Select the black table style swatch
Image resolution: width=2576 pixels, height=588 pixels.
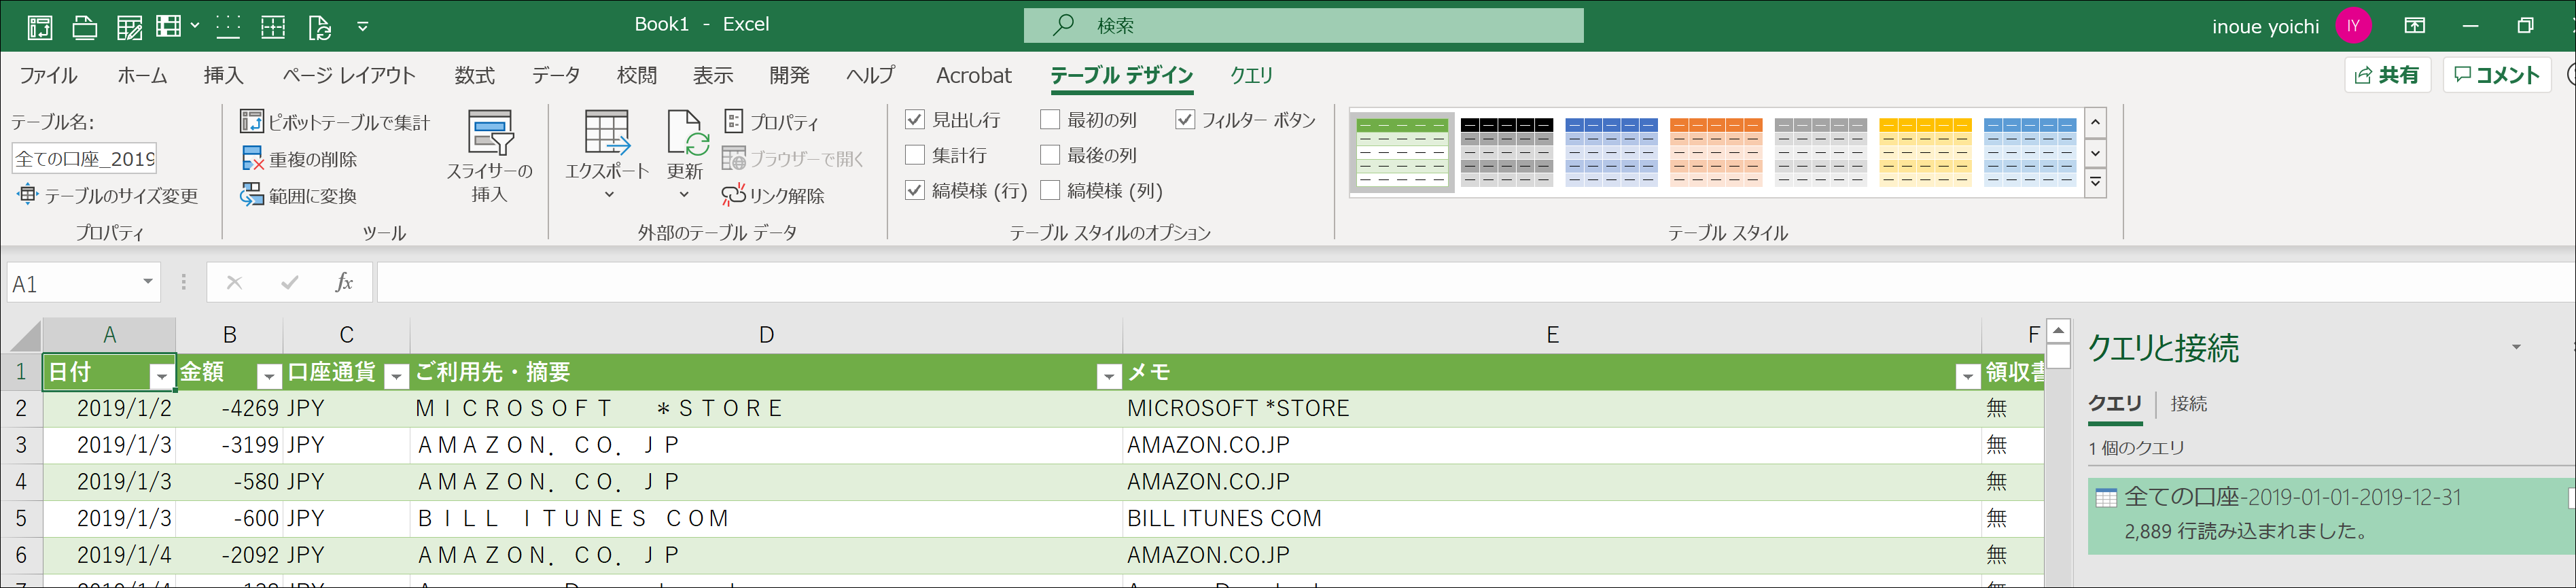(x=1507, y=152)
